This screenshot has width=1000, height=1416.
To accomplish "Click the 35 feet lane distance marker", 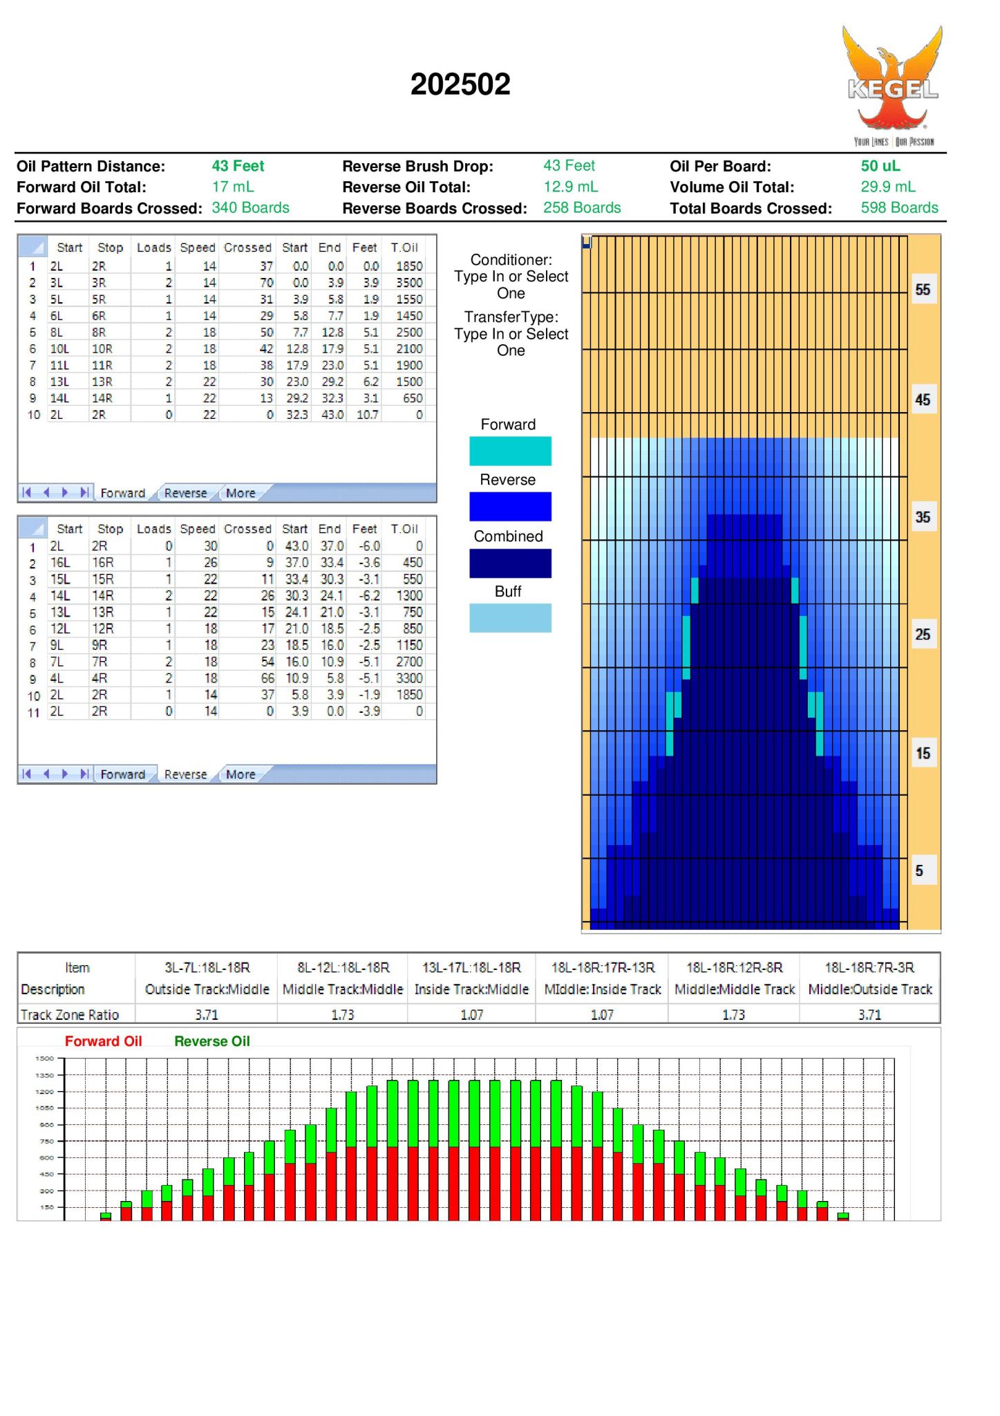I will tap(923, 517).
